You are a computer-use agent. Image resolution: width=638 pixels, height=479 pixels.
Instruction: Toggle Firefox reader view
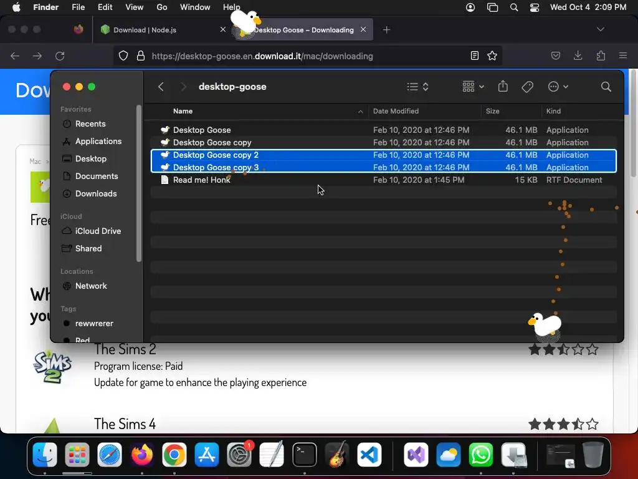(x=474, y=56)
